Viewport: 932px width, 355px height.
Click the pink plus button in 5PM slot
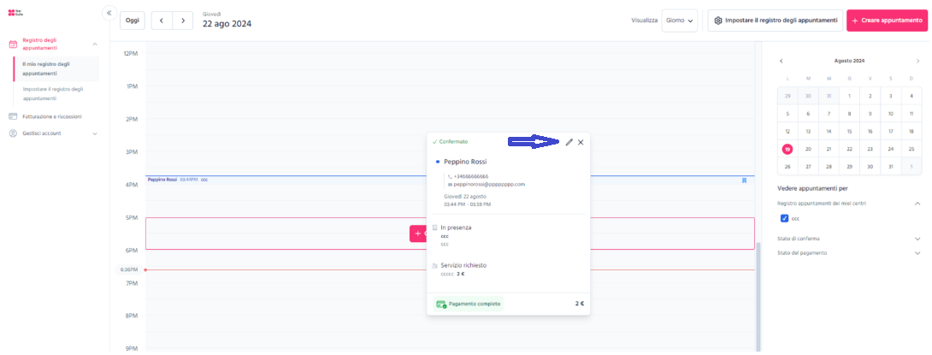(418, 234)
